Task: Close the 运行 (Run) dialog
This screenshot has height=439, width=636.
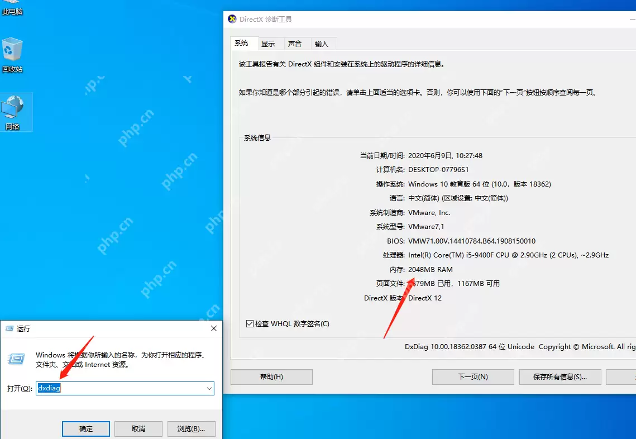Action: 213,328
